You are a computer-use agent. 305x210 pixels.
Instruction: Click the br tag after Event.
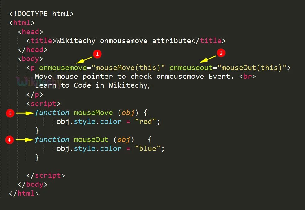(x=247, y=76)
